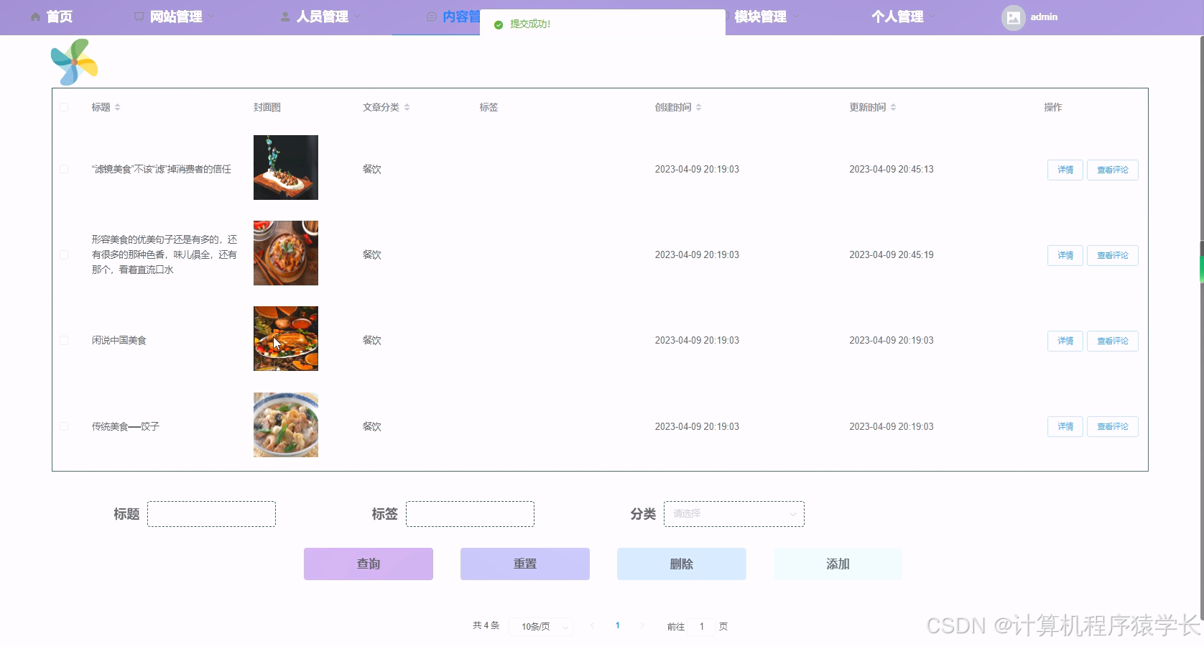This screenshot has width=1204, height=647.
Task: Click the home icon beside 首页
Action: (x=36, y=17)
